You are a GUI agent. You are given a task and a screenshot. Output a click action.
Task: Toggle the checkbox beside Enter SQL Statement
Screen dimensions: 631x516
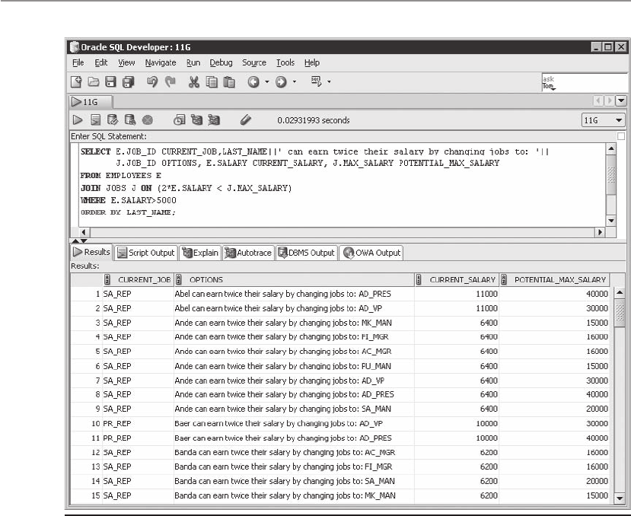(621, 136)
